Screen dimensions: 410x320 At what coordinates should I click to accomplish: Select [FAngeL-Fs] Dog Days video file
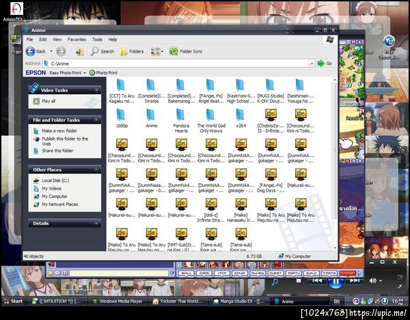pyautogui.click(x=271, y=181)
